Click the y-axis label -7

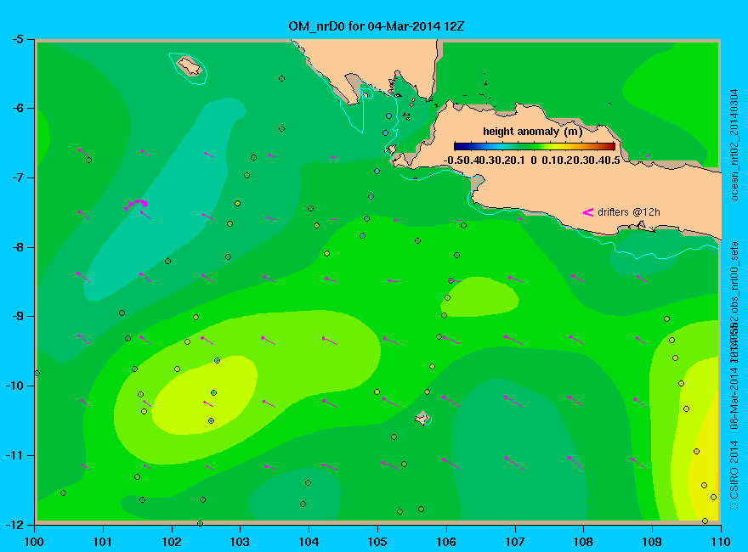[x=17, y=177]
